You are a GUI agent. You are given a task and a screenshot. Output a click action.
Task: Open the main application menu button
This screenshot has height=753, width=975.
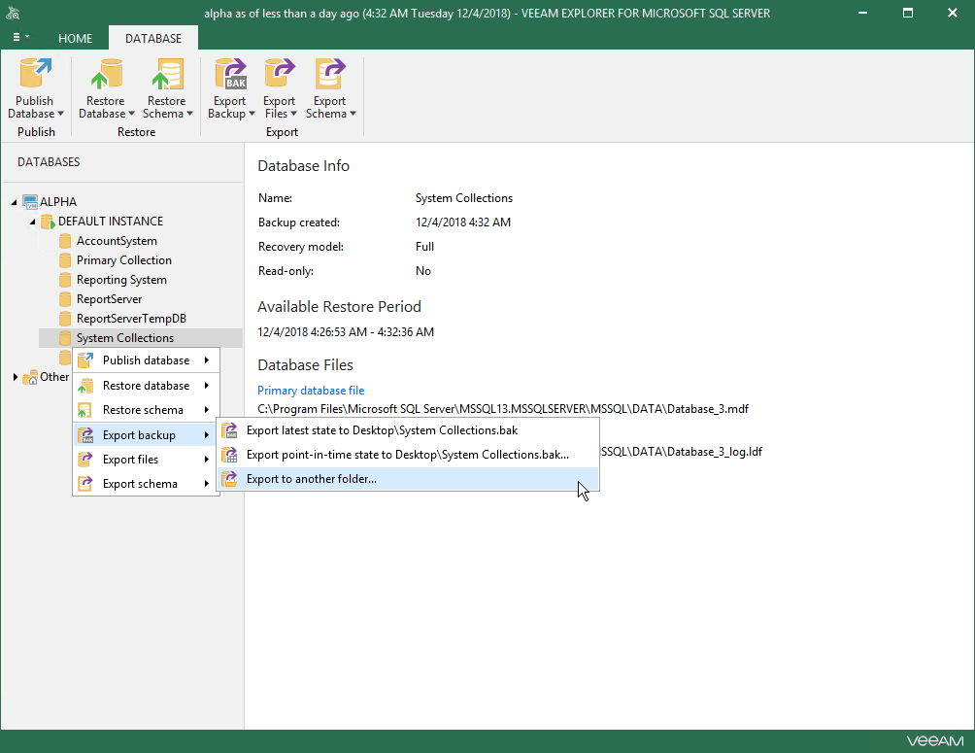20,37
